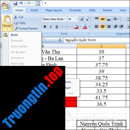
Task: Toggle Center horizontal alignment
Action: coord(103,27)
